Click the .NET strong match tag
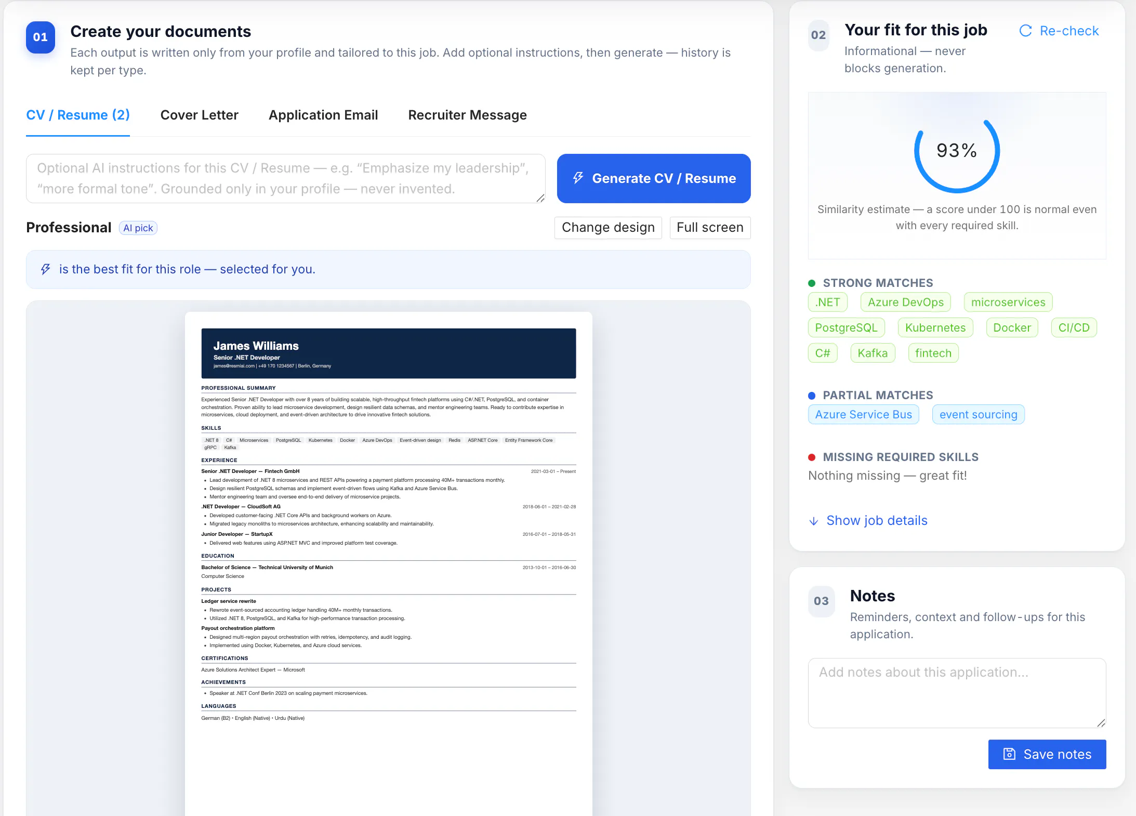1136x816 pixels. [x=827, y=302]
